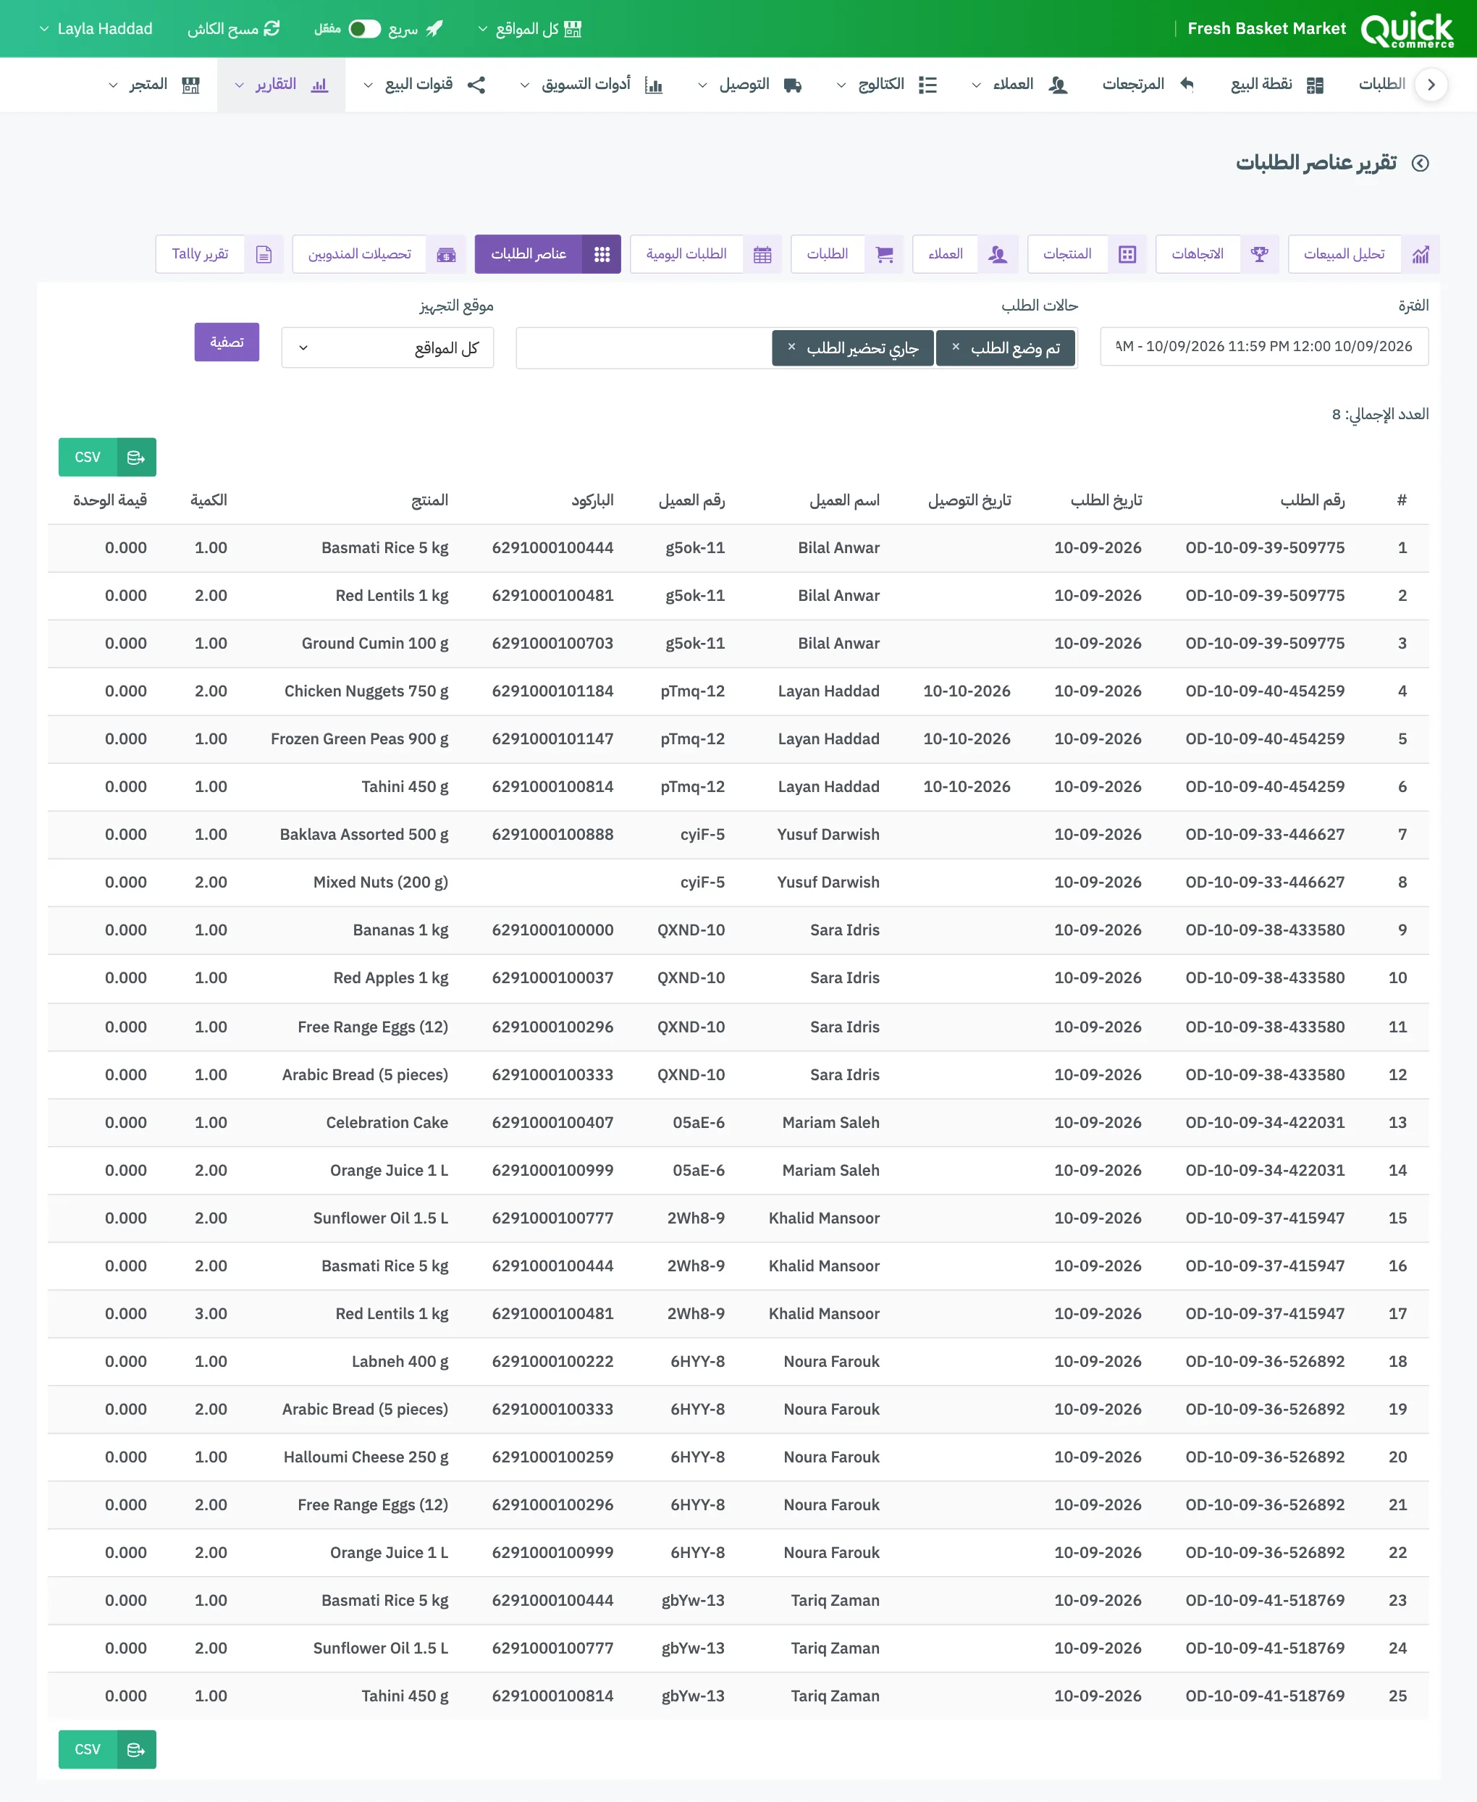Click the Quick commerce logo
Screen dimensions: 1477x1802
[x=1406, y=29]
